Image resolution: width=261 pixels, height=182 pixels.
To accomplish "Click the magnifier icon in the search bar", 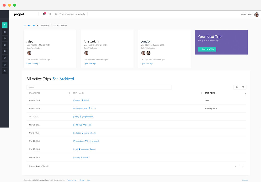I will (56, 14).
